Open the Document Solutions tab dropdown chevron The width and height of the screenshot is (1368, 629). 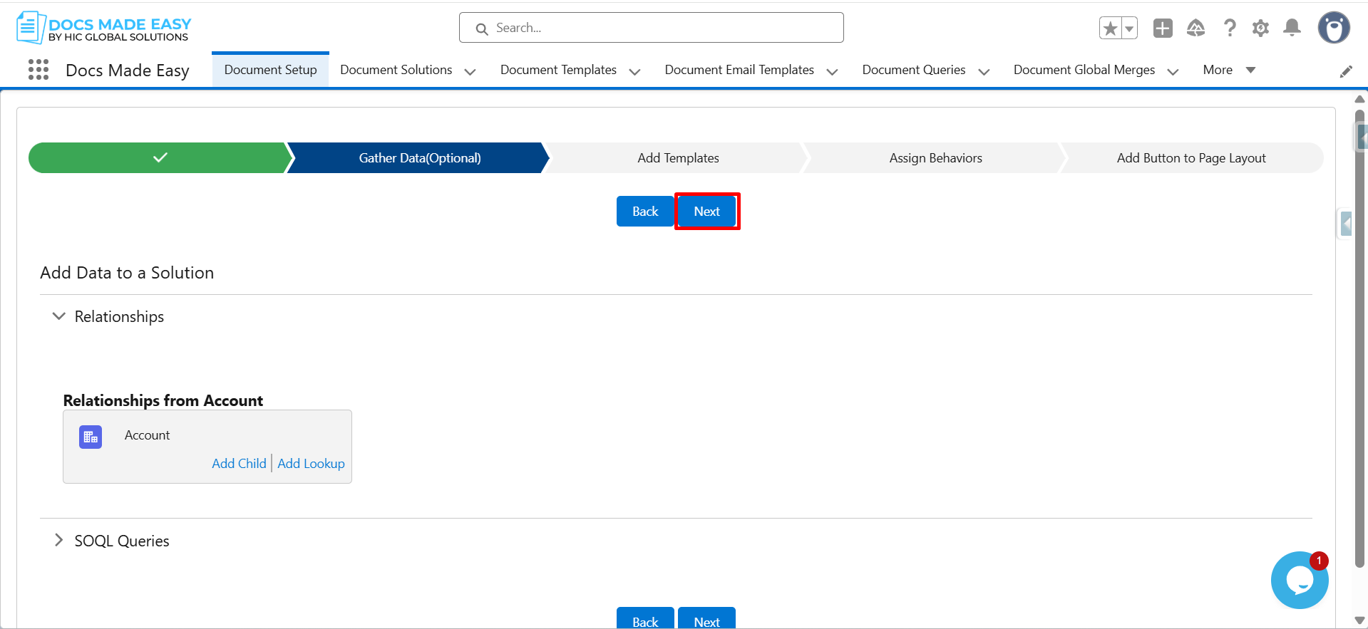click(470, 71)
